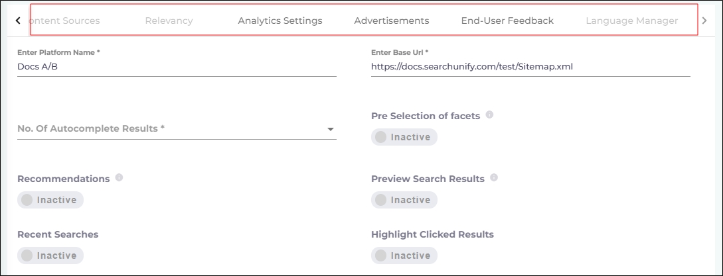The width and height of the screenshot is (723, 276).
Task: Turn on Preview Search Results toggle
Action: (x=404, y=200)
